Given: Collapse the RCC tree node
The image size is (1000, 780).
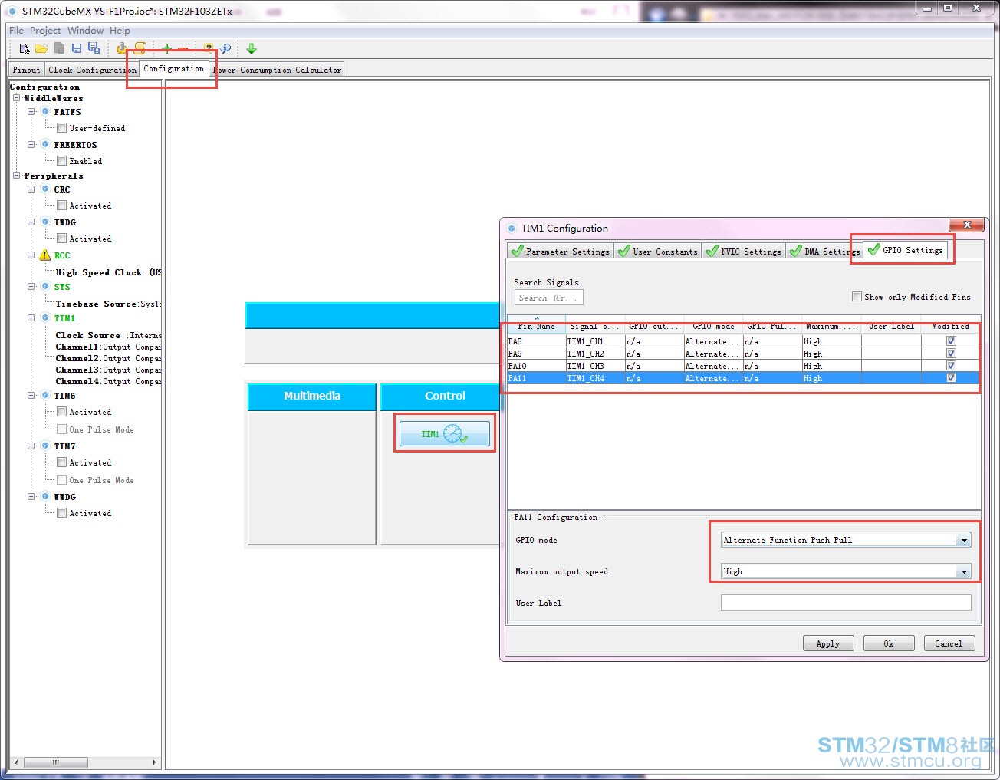Looking at the screenshot, I should [x=31, y=255].
